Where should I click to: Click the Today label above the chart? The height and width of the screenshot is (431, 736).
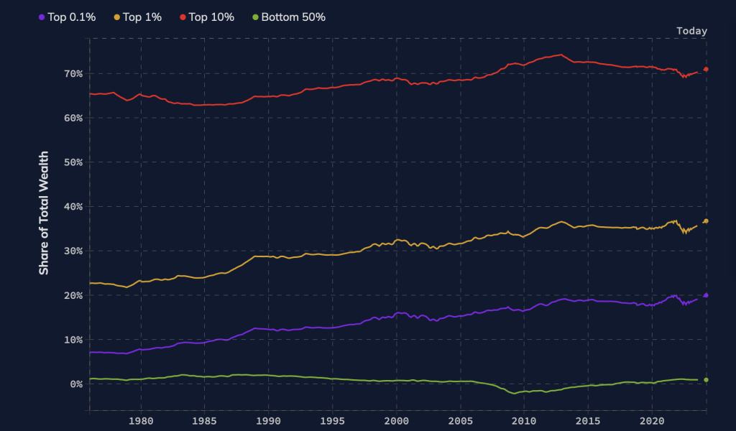click(691, 31)
